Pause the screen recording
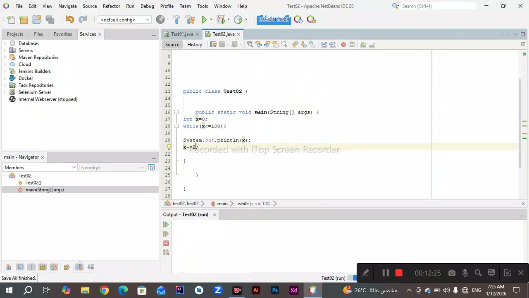Viewport: 529px width, 298px height. (x=386, y=273)
